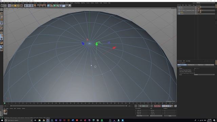Open the Size dropdown in Coordinates manager
Viewport: 217px width, 122px height.
point(156,116)
